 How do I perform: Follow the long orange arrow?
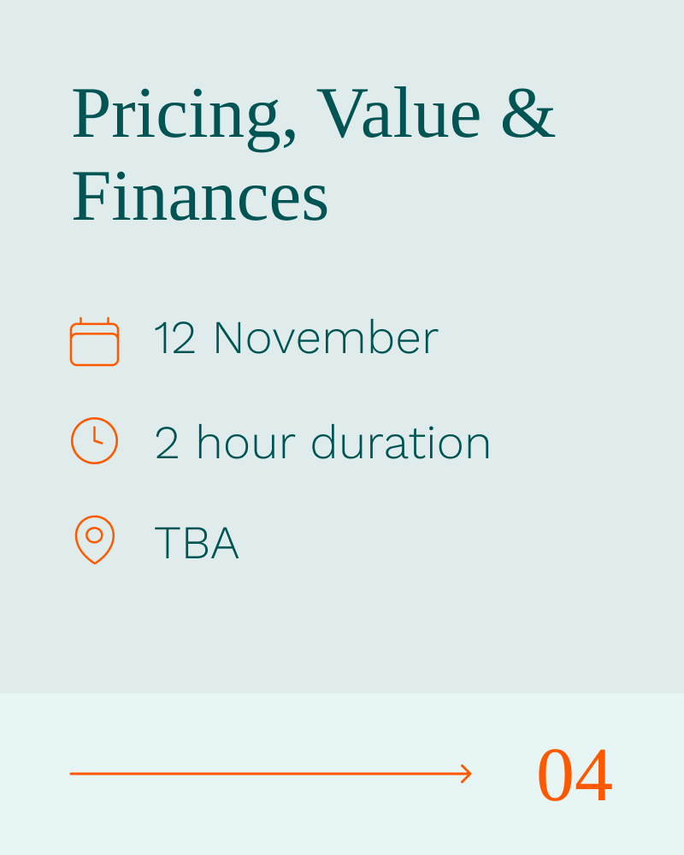pyautogui.click(x=270, y=773)
